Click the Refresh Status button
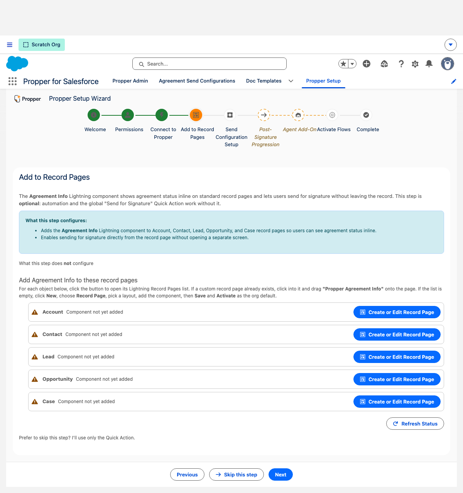This screenshot has height=493, width=463. click(x=415, y=424)
